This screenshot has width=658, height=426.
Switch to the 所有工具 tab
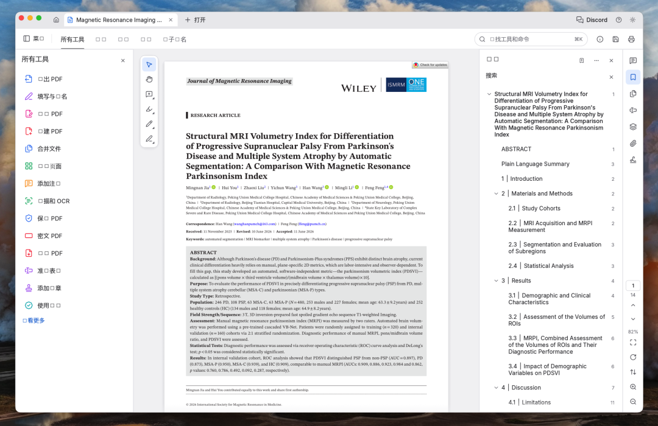[x=72, y=40]
